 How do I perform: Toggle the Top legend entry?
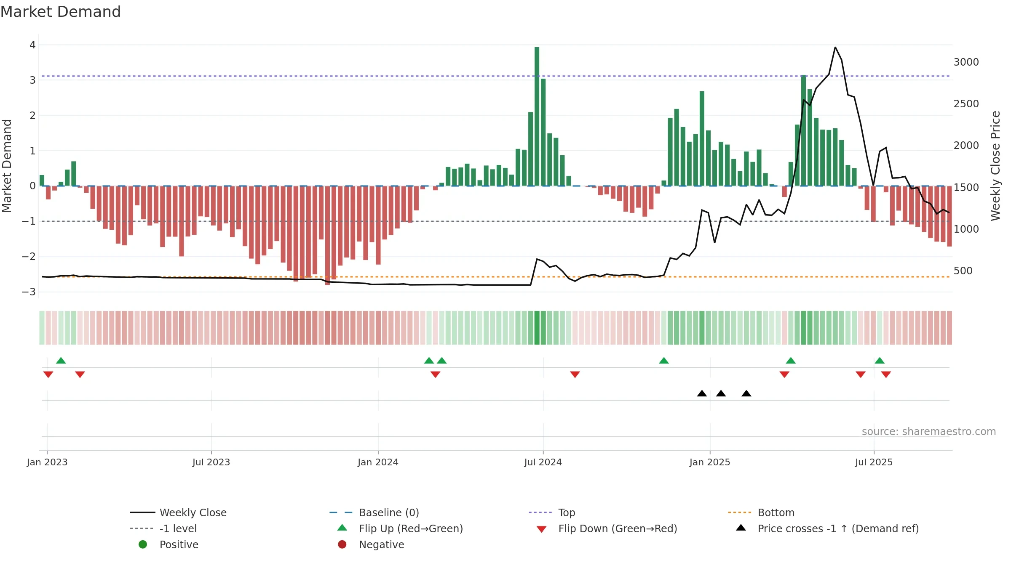pos(552,512)
